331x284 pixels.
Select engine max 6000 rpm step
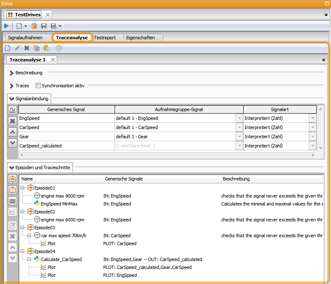click(x=63, y=220)
